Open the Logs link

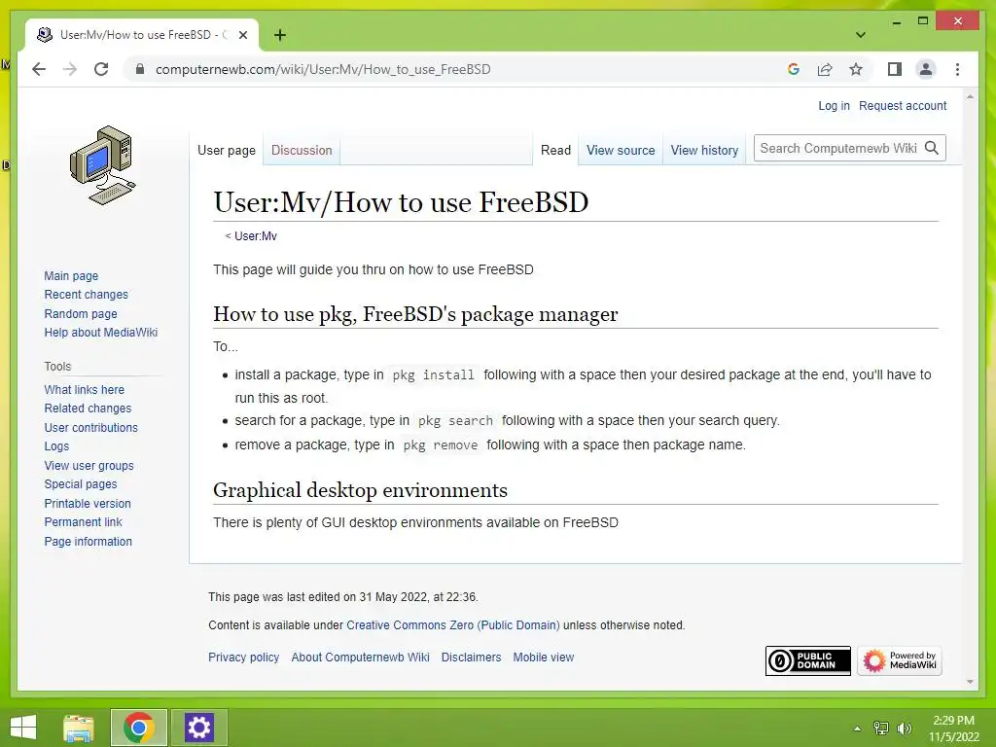(56, 446)
